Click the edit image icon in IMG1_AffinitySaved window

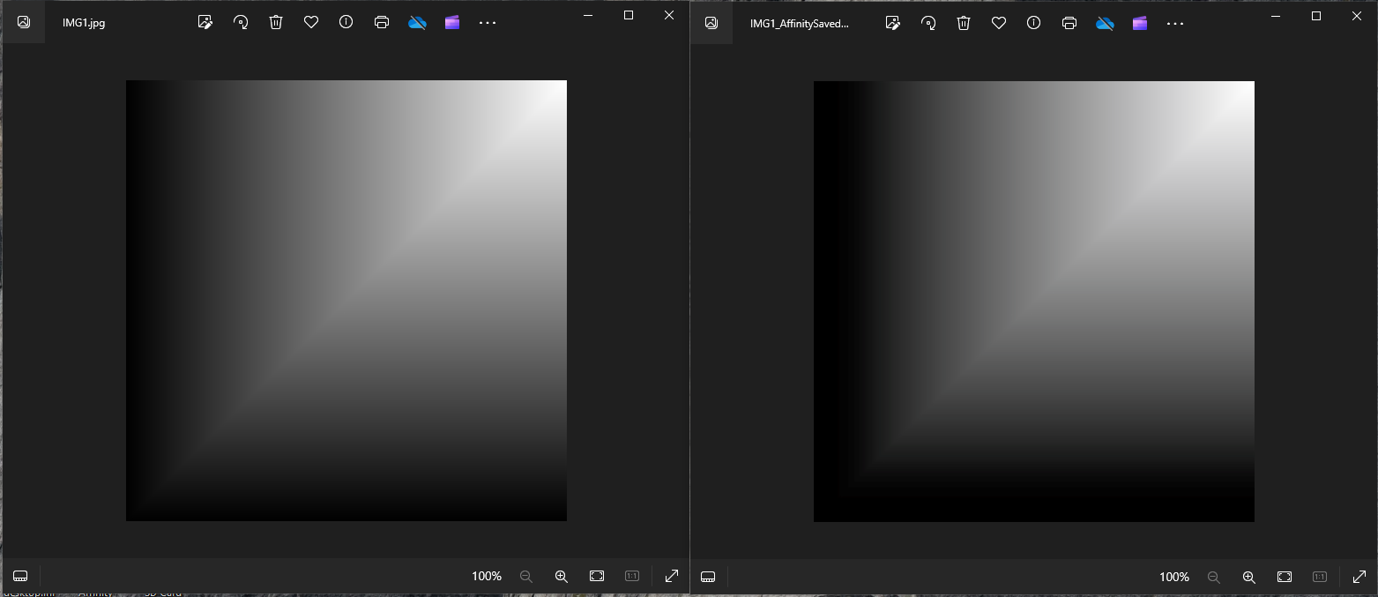click(x=893, y=23)
